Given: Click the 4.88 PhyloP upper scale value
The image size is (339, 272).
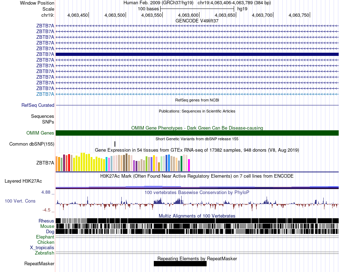Looking at the screenshot, I should tap(46, 192).
